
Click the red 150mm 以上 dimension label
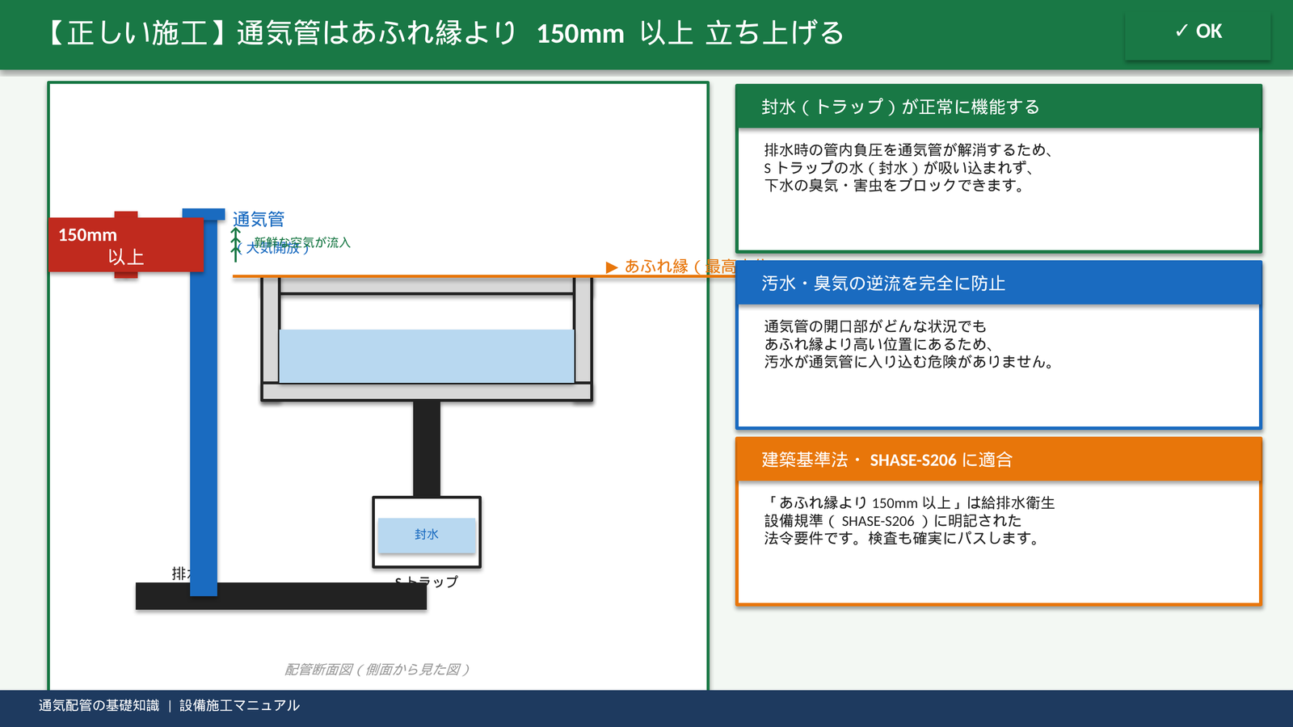tap(125, 245)
